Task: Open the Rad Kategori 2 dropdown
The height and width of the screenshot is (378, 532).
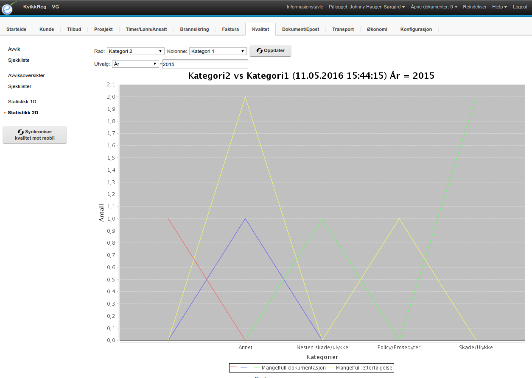Action: tap(136, 51)
